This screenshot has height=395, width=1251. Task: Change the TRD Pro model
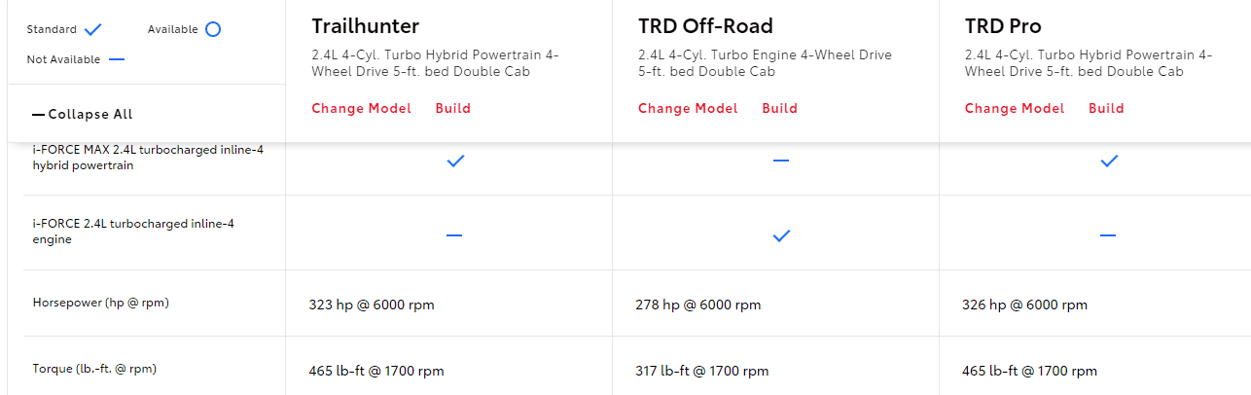click(x=1015, y=108)
